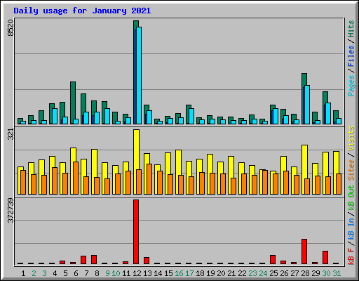The height and width of the screenshot is (281, 359).
Task: Click day 15 axis label
Action: 168,273
